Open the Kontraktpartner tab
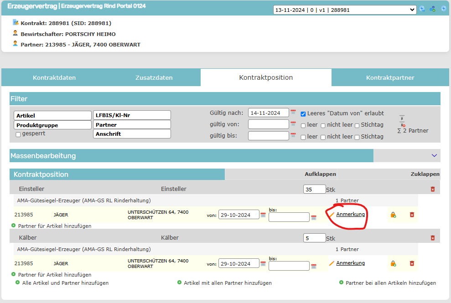This screenshot has height=303, width=451. click(390, 77)
